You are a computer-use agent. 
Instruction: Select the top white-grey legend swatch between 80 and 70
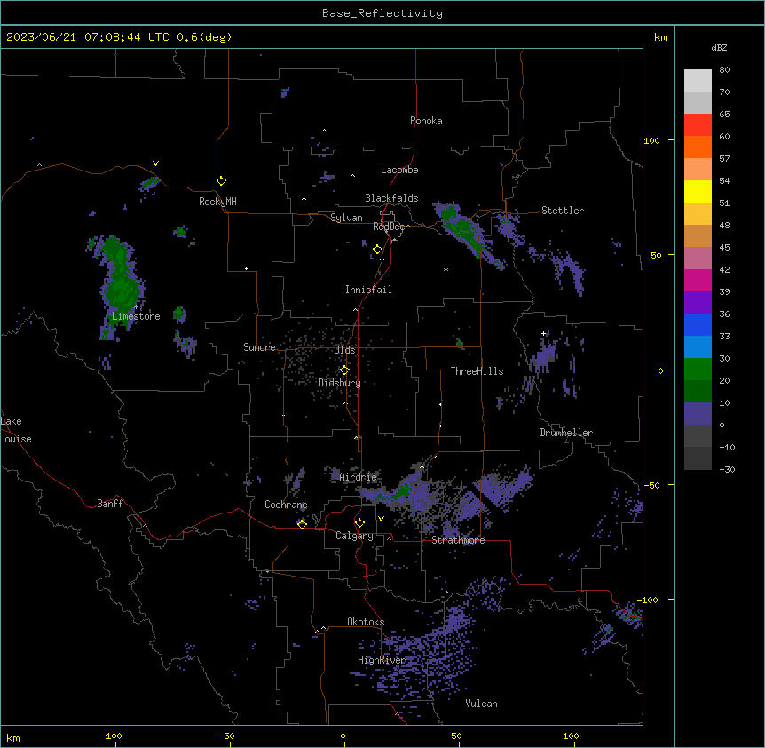pos(698,81)
